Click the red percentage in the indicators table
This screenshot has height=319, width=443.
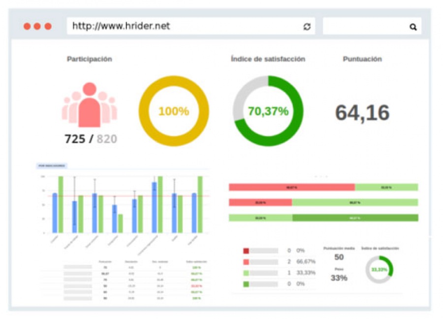click(x=196, y=286)
